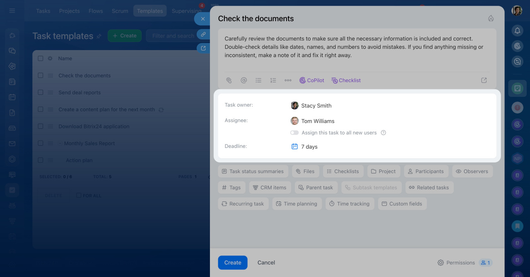
Task: Open the deadline calendar icon
Action: click(x=294, y=147)
